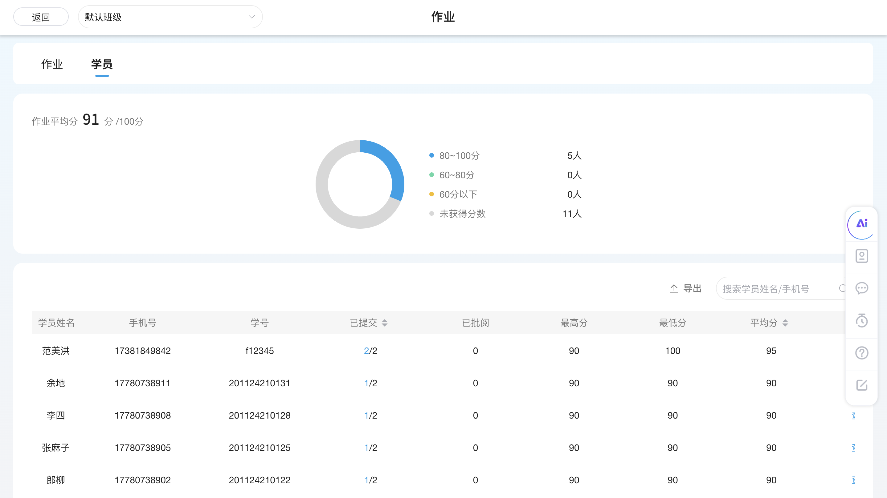Open 李四's 1/2 submitted link

coord(370,416)
